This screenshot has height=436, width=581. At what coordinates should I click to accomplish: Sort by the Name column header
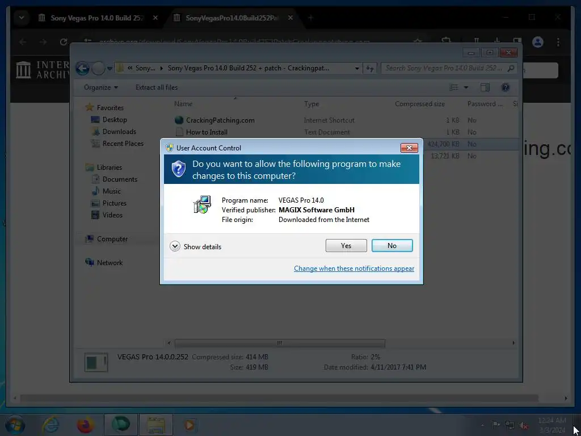click(x=183, y=104)
